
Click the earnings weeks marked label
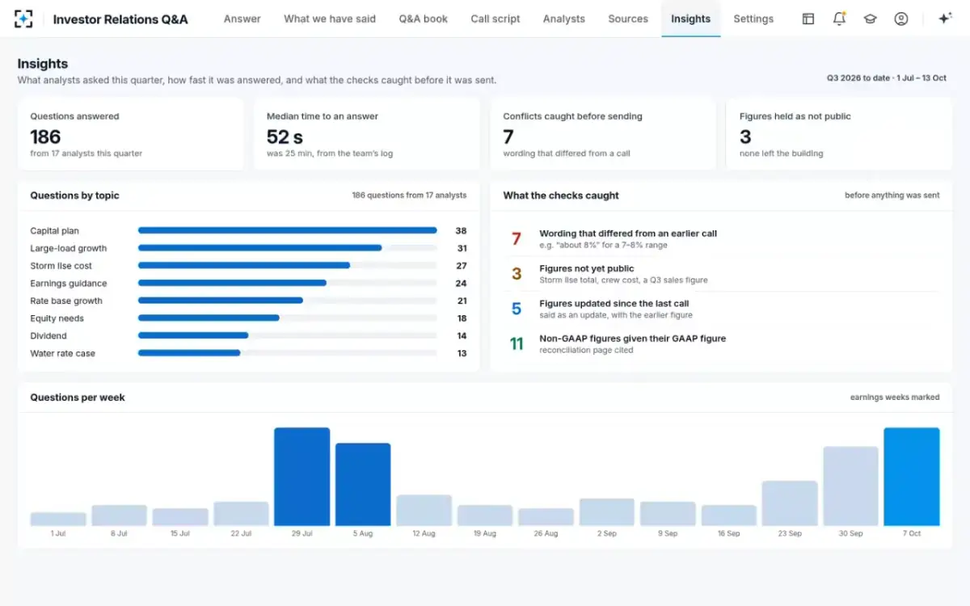click(x=895, y=398)
